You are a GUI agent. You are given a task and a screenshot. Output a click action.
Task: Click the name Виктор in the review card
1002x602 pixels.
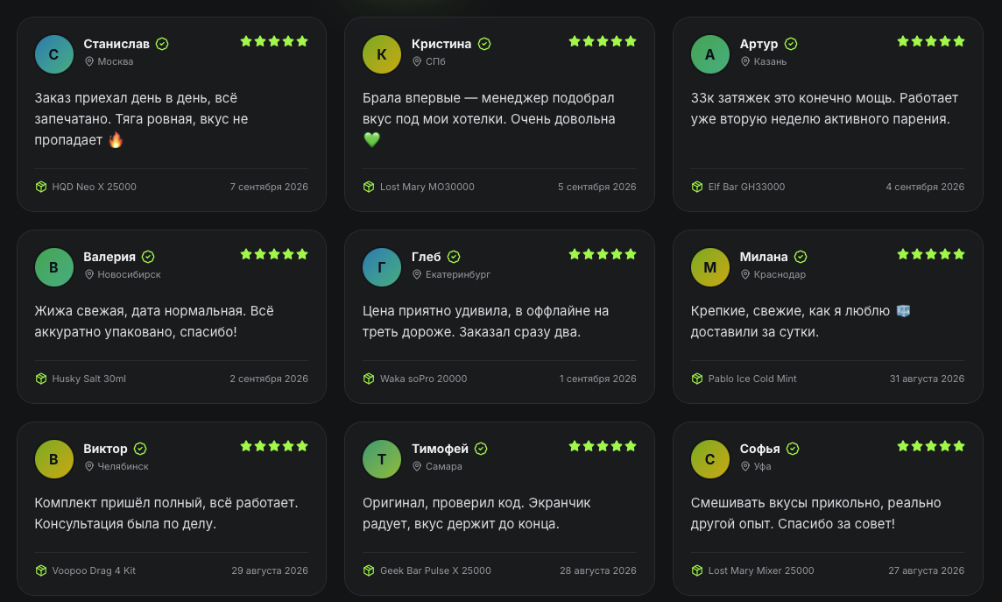(105, 449)
